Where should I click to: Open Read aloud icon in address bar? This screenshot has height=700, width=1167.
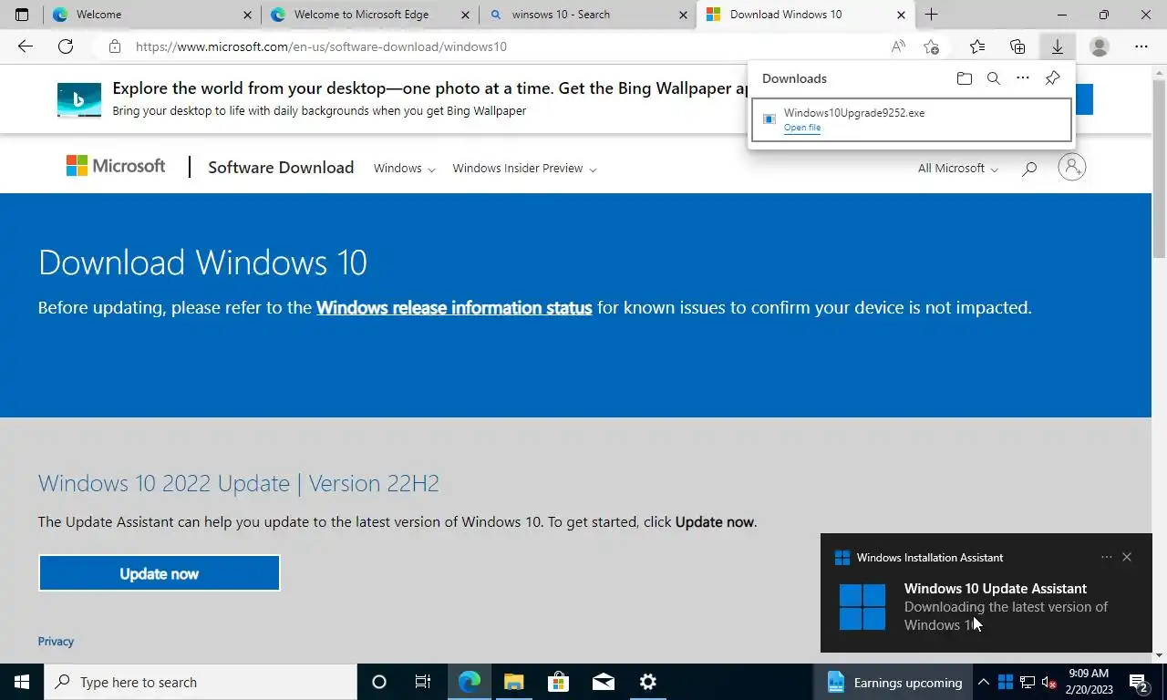898,46
